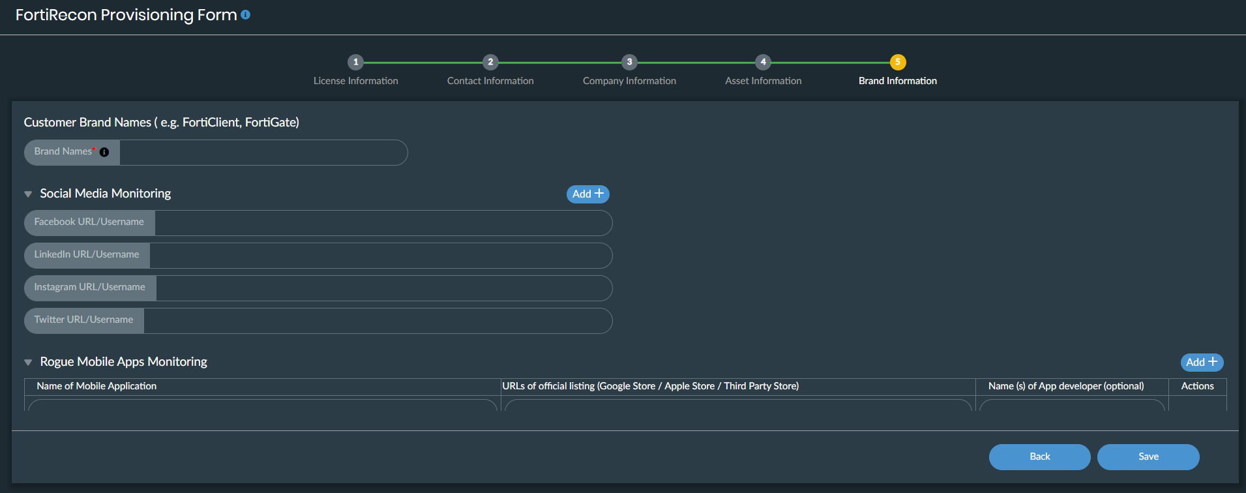Click the Back button

(x=1039, y=457)
